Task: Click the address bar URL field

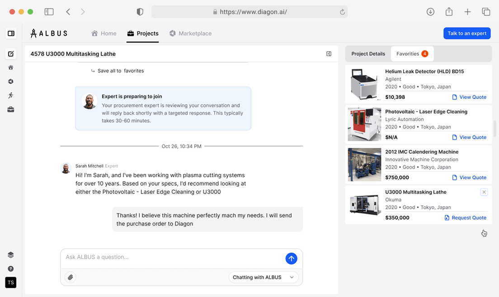Action: click(249, 12)
